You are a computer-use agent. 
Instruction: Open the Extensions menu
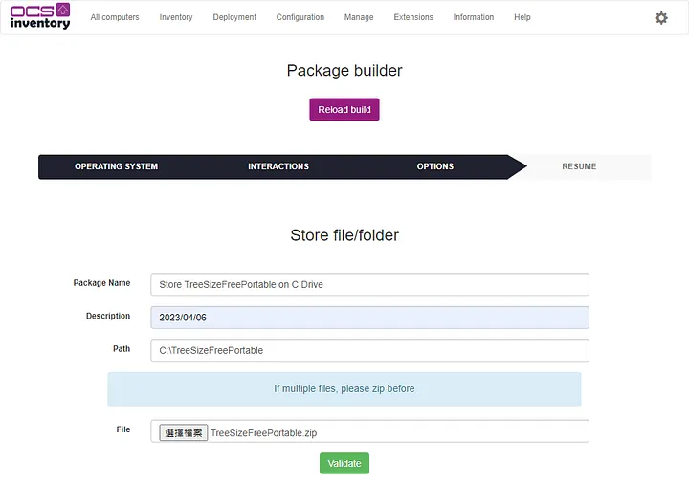coord(413,17)
